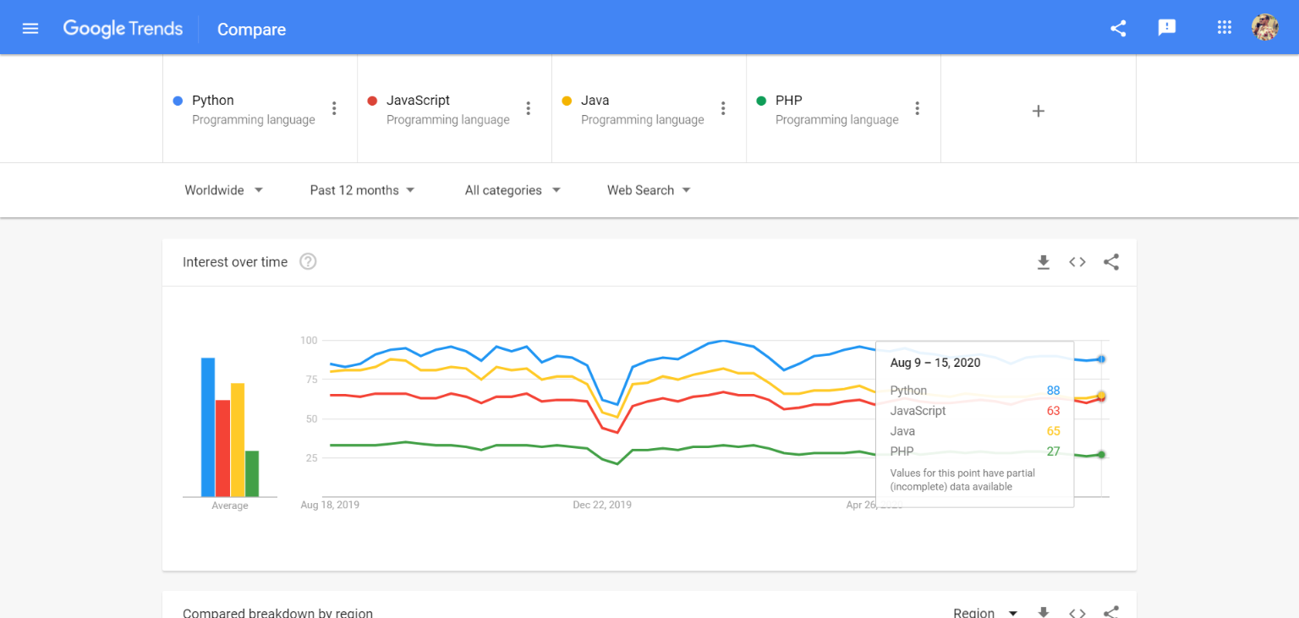Click the Google Trends logo
This screenshot has height=618, width=1299.
pos(123,29)
